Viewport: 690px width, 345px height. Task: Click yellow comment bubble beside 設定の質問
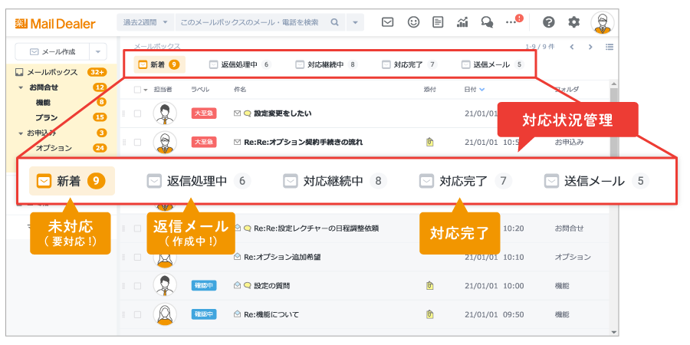[248, 286]
